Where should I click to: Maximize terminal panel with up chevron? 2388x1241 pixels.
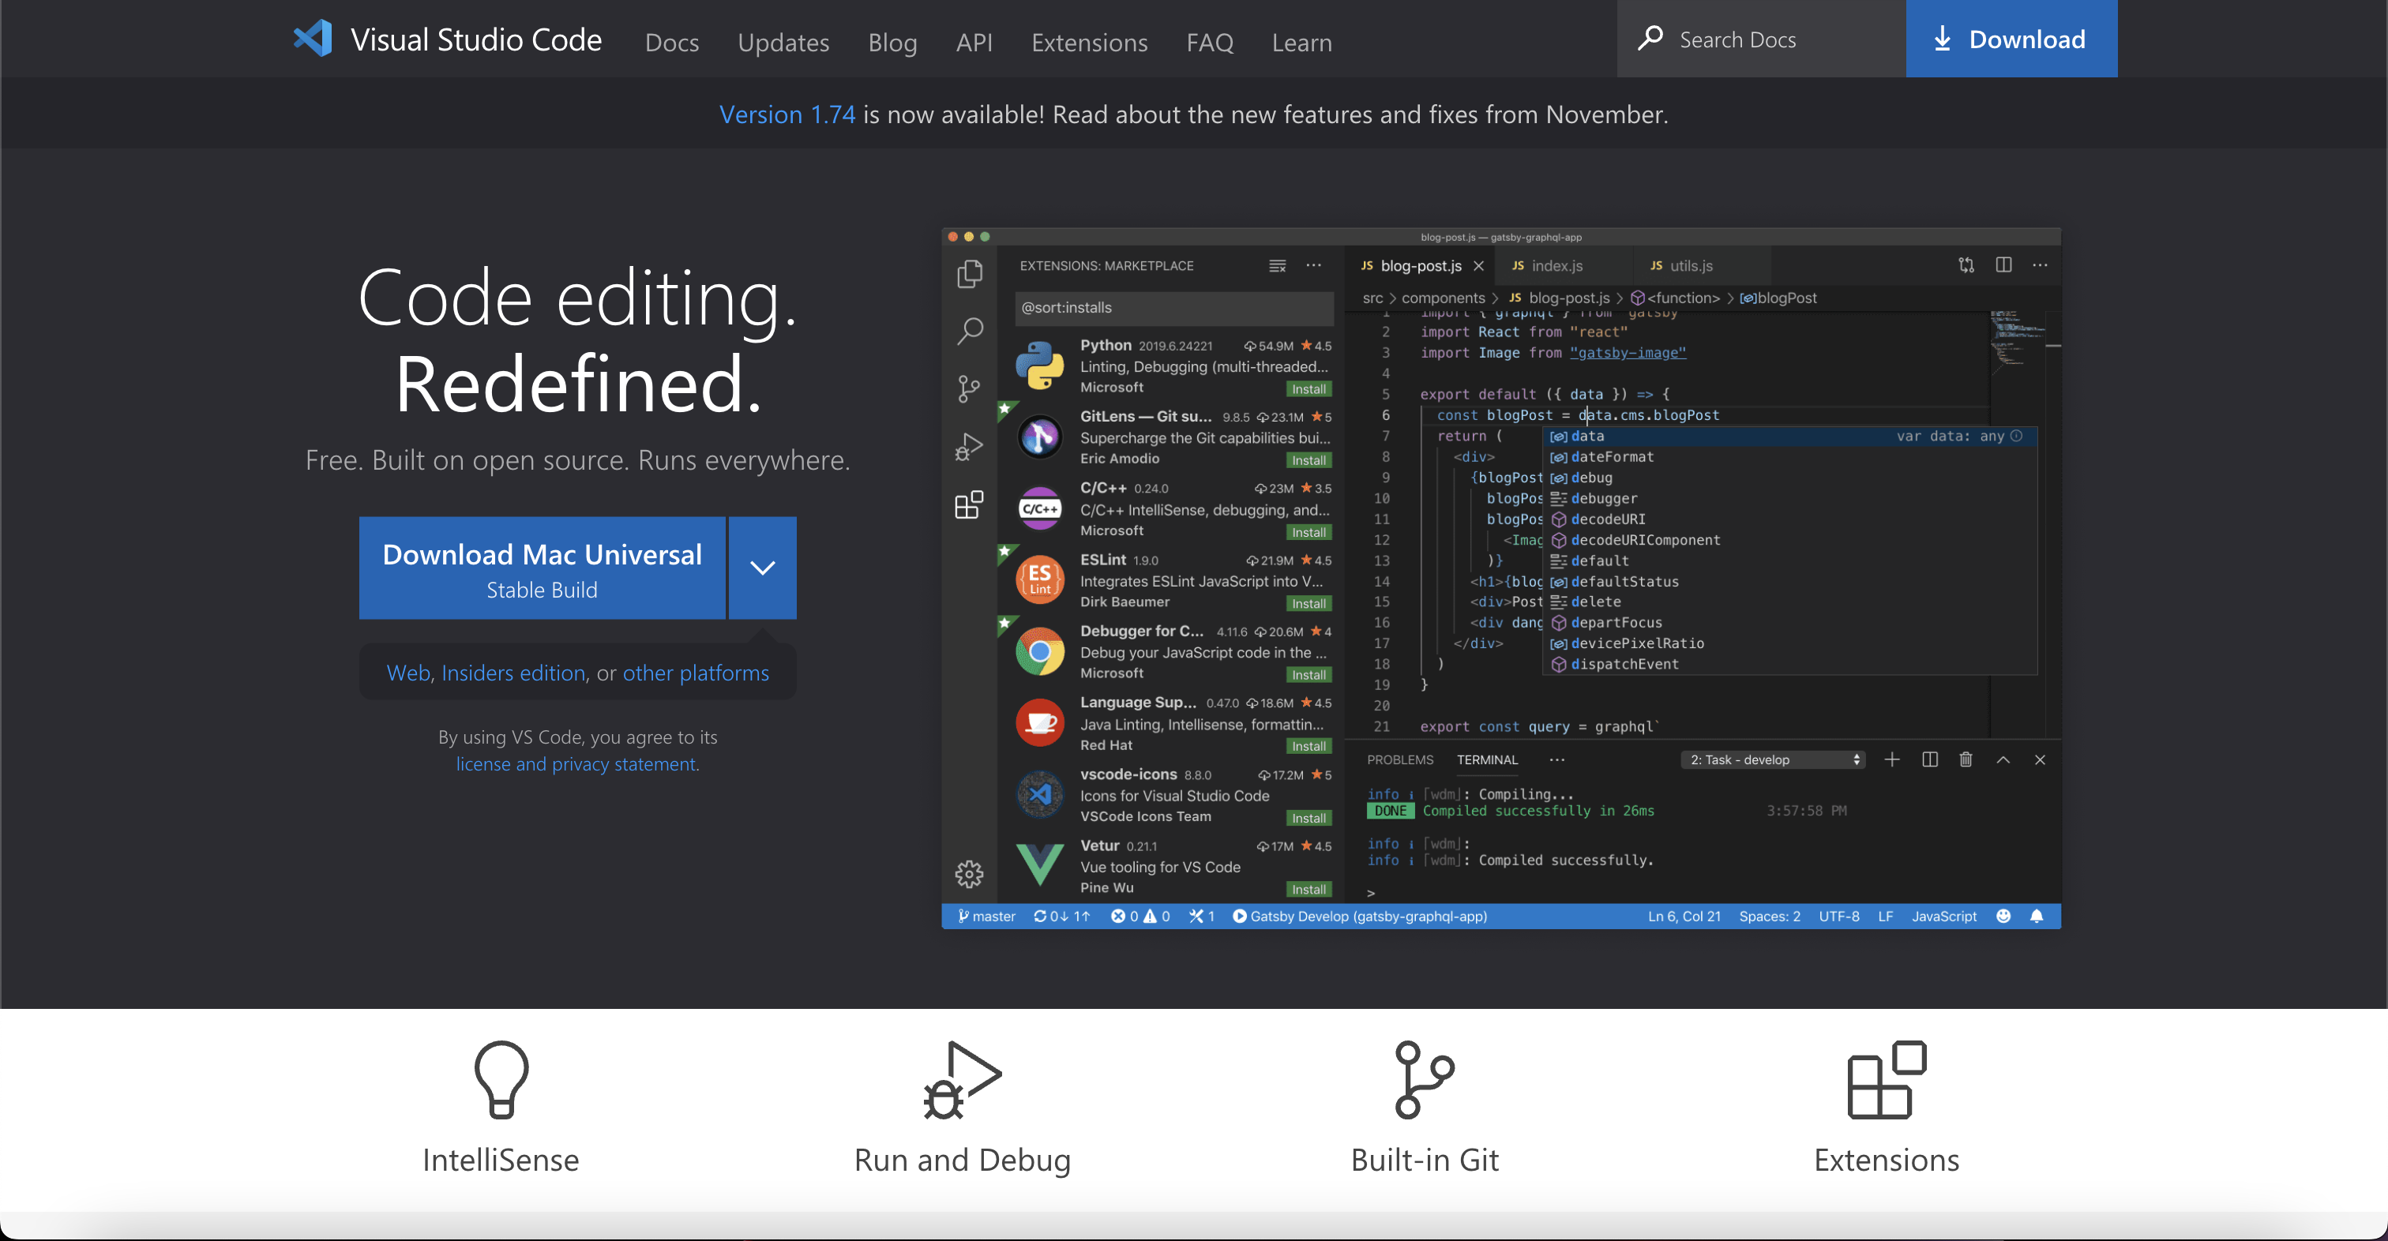click(x=2003, y=759)
